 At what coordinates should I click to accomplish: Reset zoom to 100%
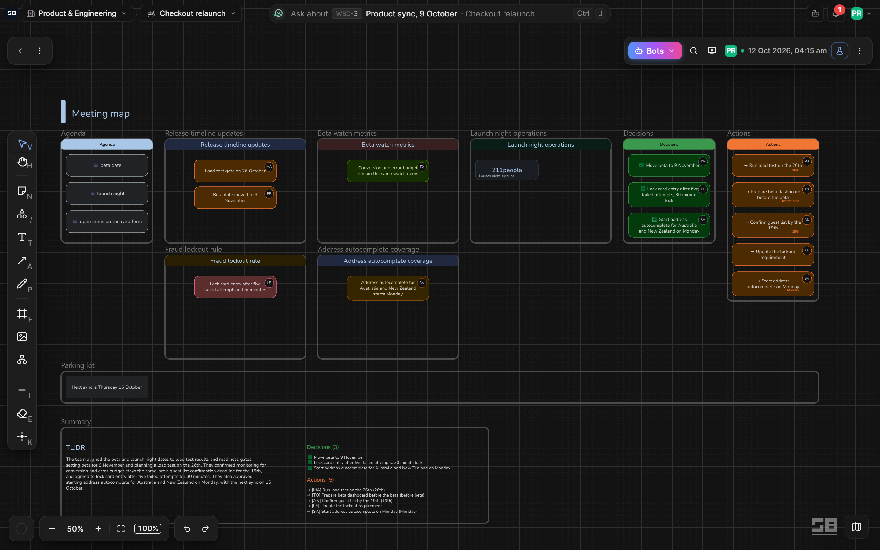point(148,529)
